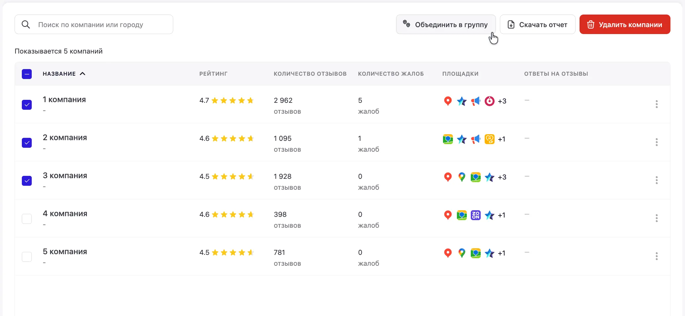
Task: Click green map chat icon in 5 компания row
Action: pyautogui.click(x=475, y=253)
